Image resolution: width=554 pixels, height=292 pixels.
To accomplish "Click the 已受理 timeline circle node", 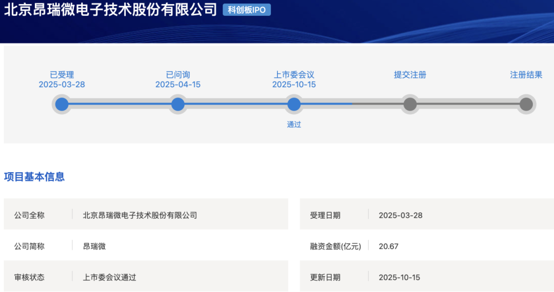I will (x=62, y=105).
